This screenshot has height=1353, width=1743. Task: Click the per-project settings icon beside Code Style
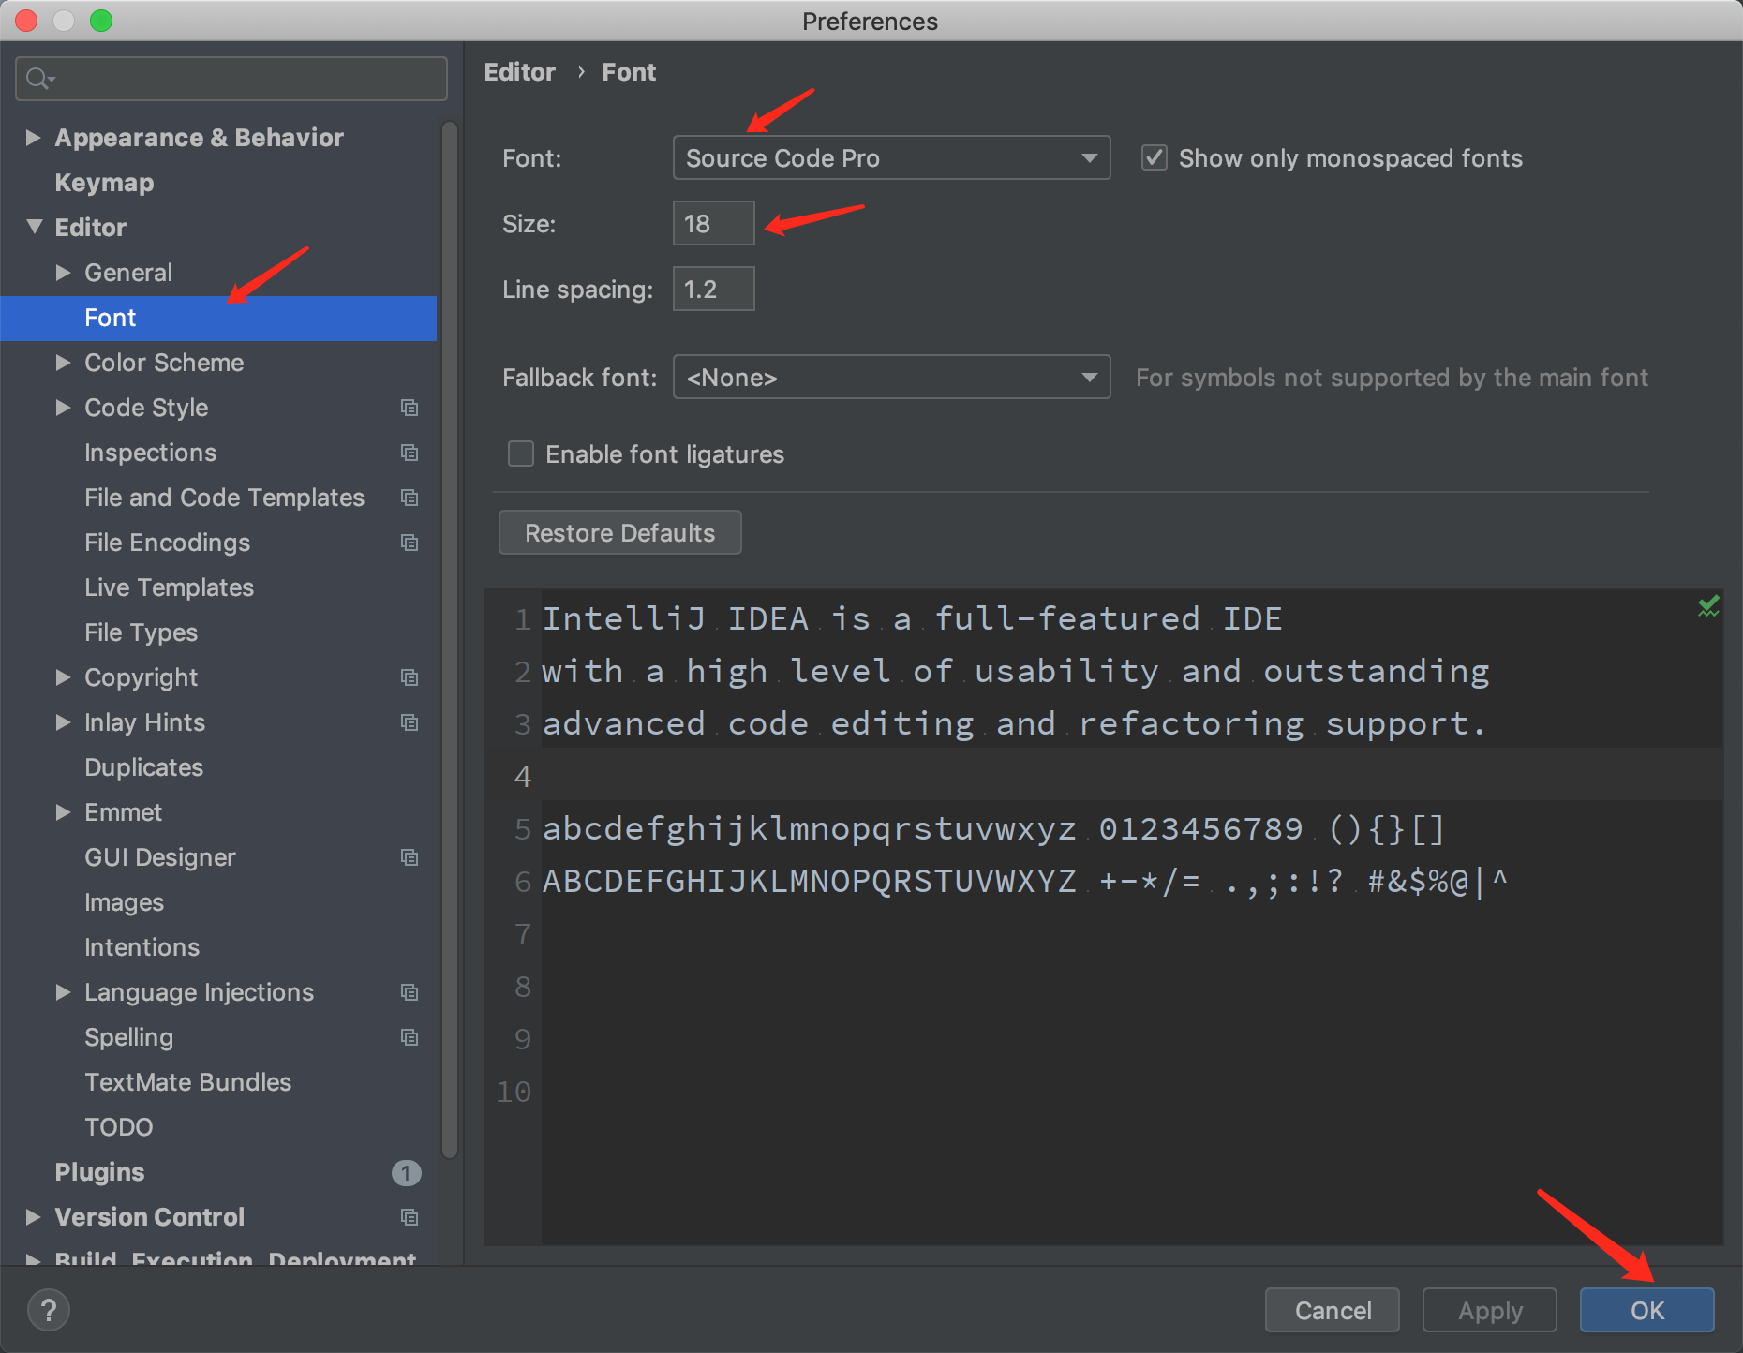tap(410, 408)
